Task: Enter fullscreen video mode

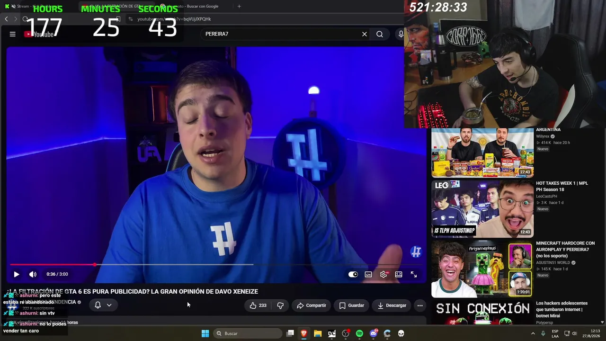Action: (x=414, y=274)
